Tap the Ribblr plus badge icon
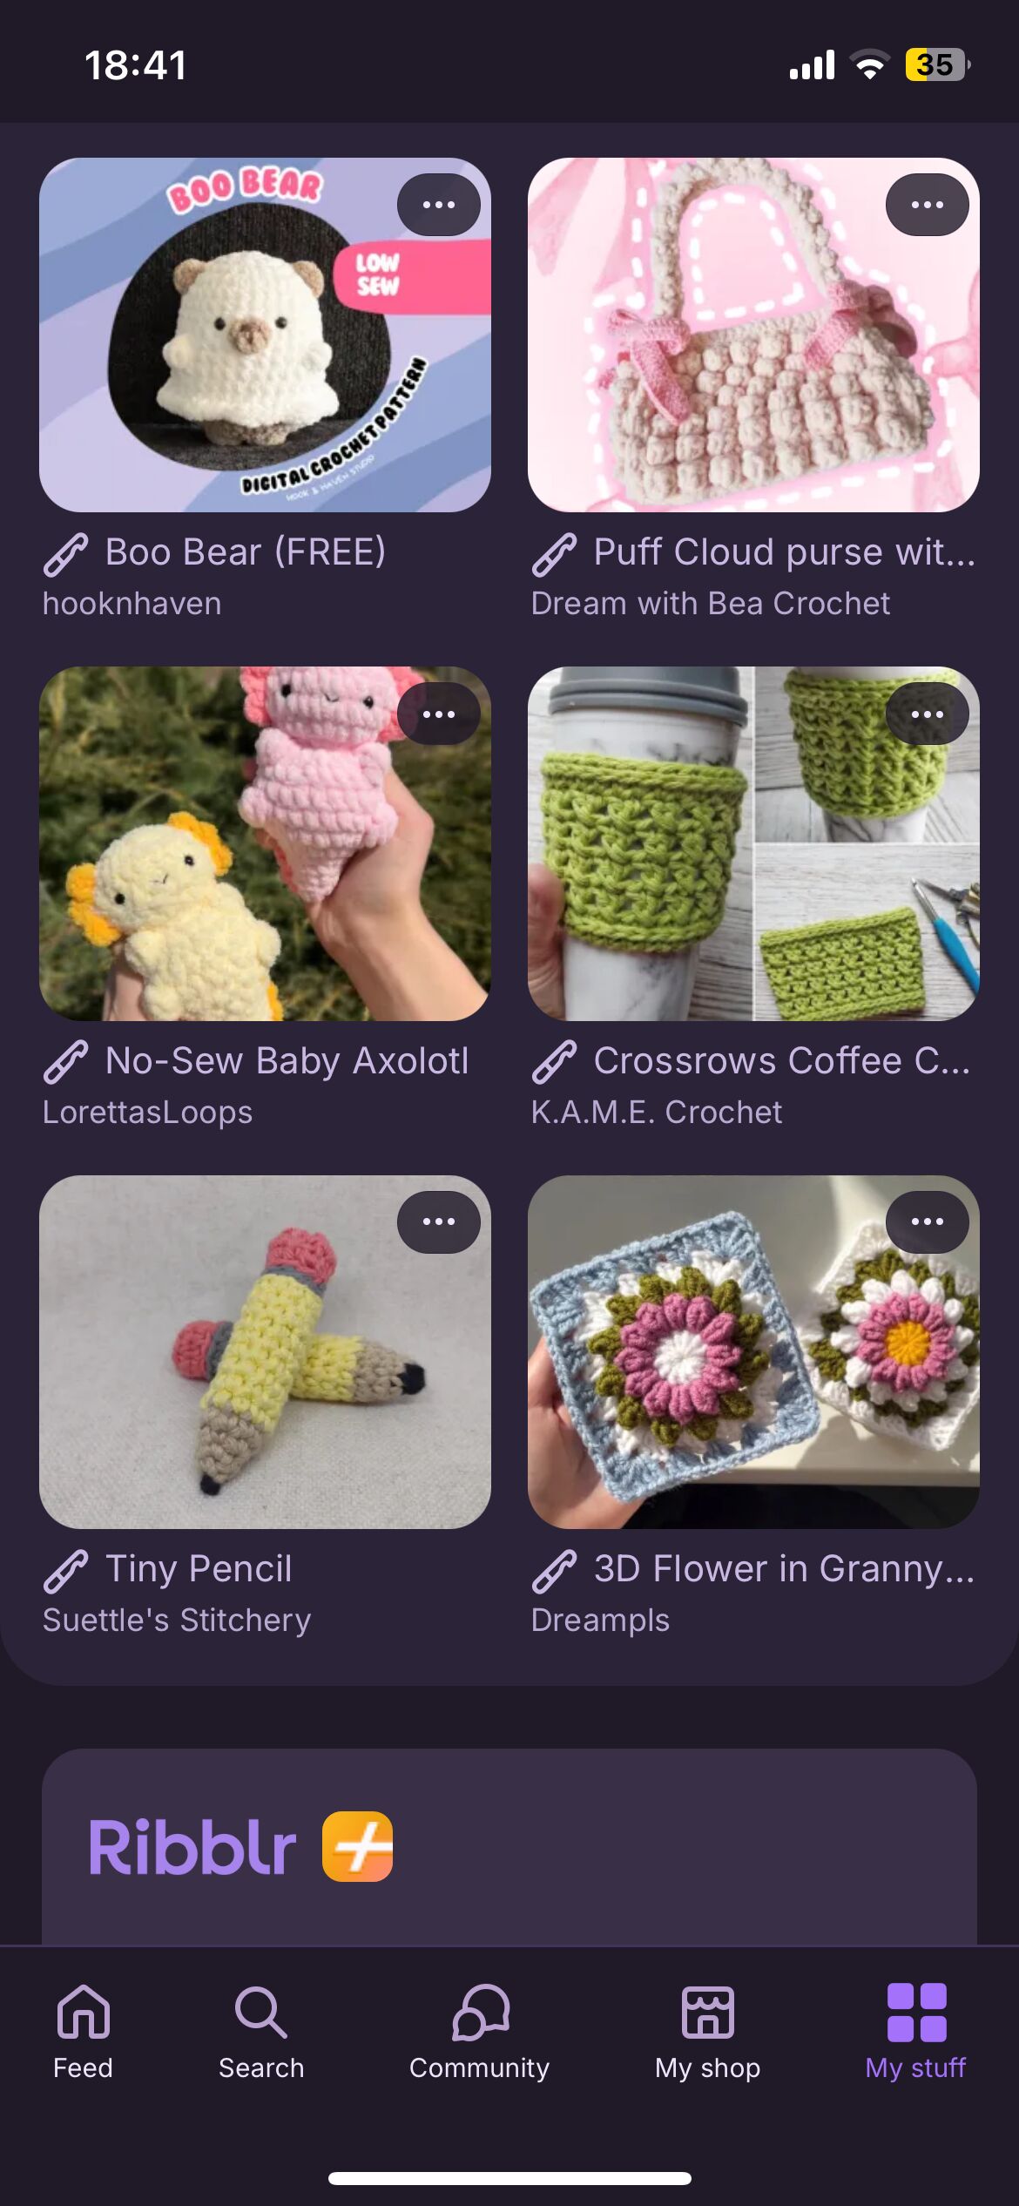 point(358,1846)
